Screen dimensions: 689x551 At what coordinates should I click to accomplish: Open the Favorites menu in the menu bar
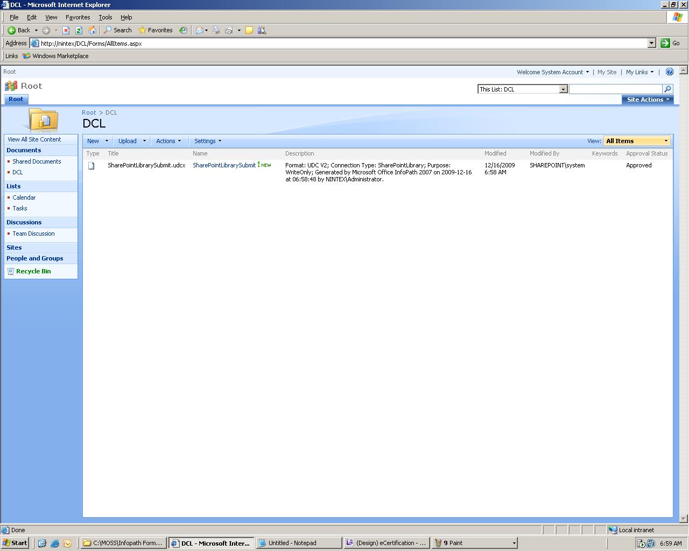[78, 17]
